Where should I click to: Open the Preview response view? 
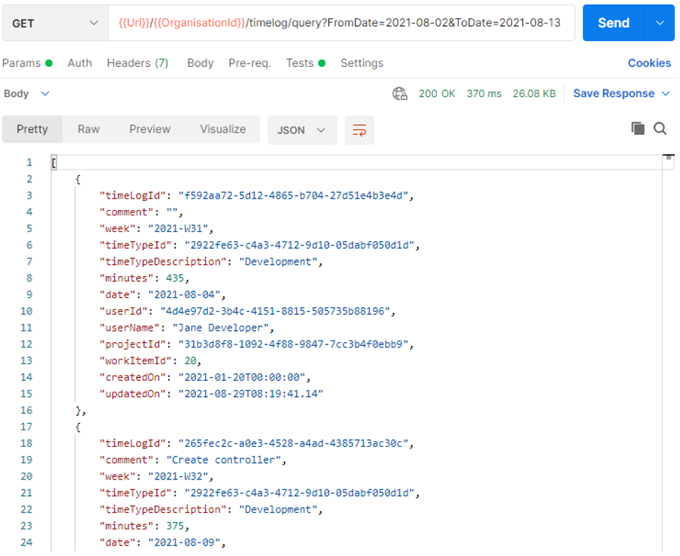149,130
